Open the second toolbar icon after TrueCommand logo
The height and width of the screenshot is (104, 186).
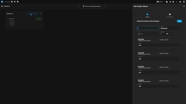pyautogui.click(x=15, y=2)
